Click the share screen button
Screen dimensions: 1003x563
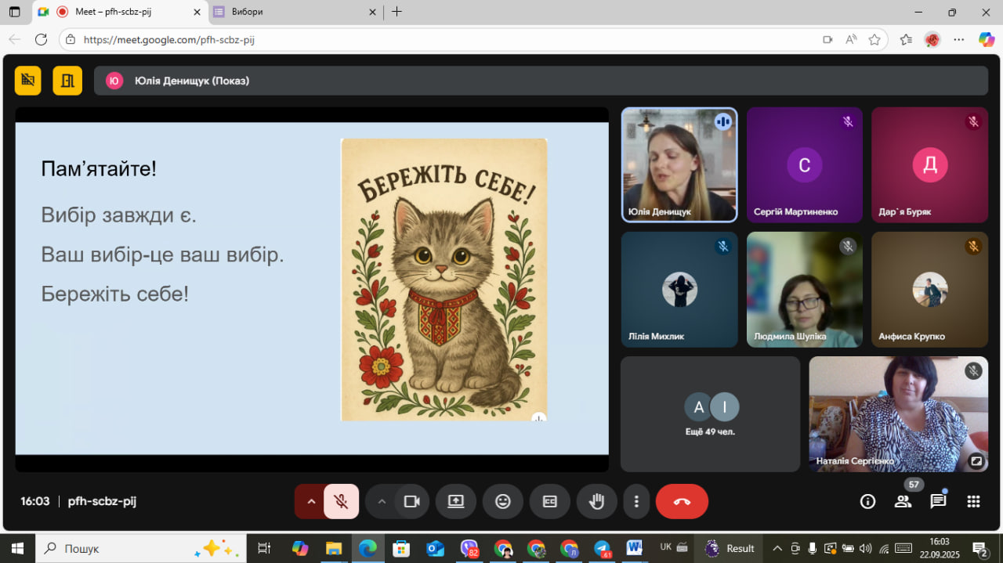[x=456, y=501]
